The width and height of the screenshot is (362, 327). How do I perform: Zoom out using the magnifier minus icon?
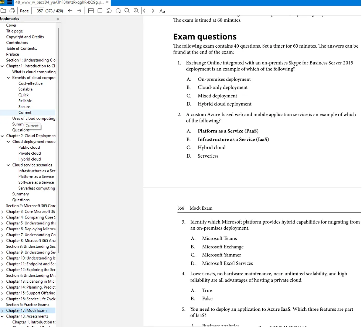127,11
